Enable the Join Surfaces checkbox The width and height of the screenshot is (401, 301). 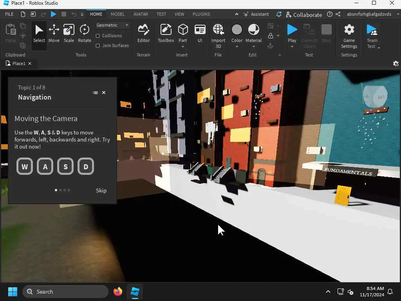coord(98,45)
